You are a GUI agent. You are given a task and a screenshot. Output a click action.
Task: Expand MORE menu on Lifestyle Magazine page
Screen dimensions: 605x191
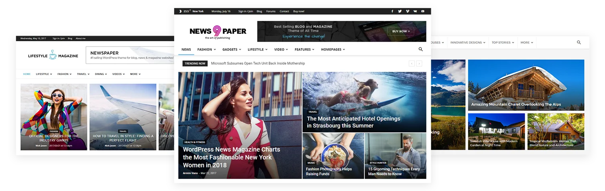pos(135,74)
